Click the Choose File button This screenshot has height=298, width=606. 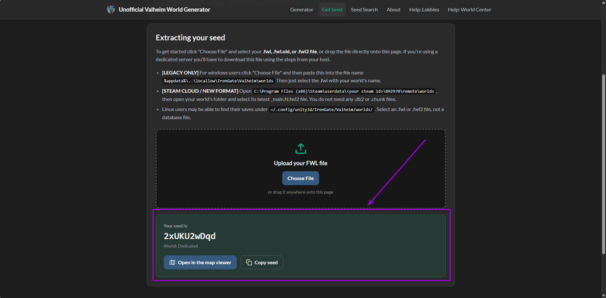301,179
